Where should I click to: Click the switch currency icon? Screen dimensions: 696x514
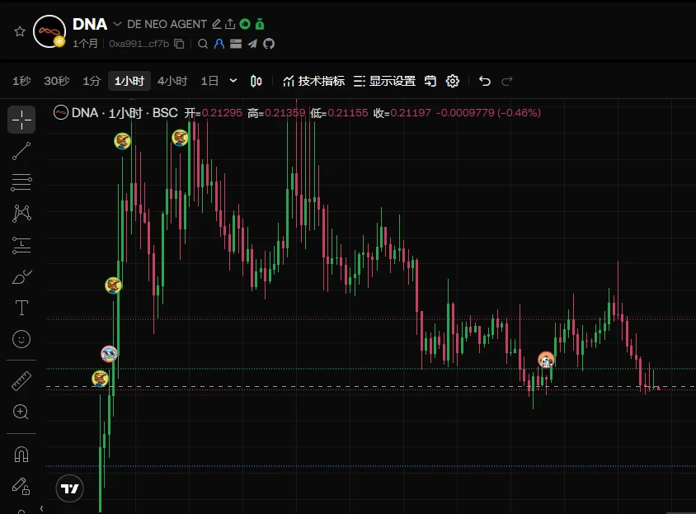[x=430, y=81]
